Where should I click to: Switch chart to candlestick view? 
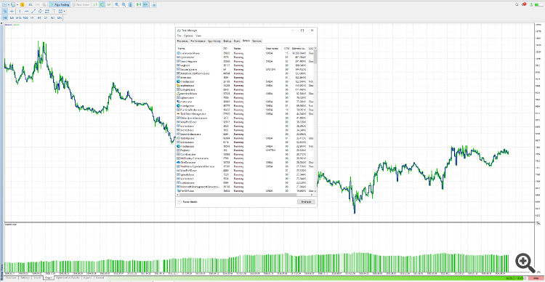click(102, 4)
